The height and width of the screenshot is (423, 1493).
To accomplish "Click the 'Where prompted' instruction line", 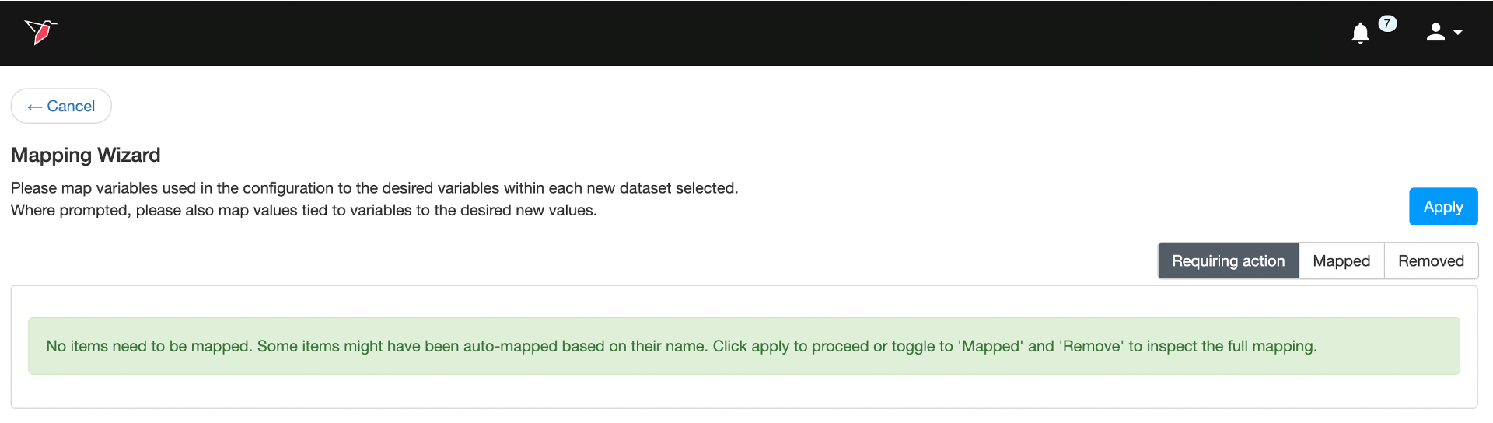I will pos(303,211).
